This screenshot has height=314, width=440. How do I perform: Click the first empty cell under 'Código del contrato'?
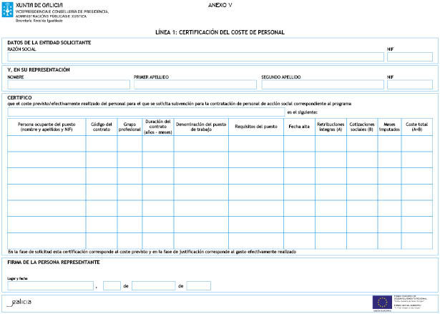point(102,144)
